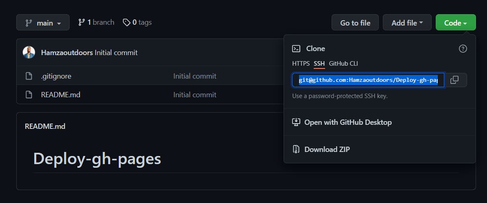Select the SSH clone tab

tap(319, 63)
